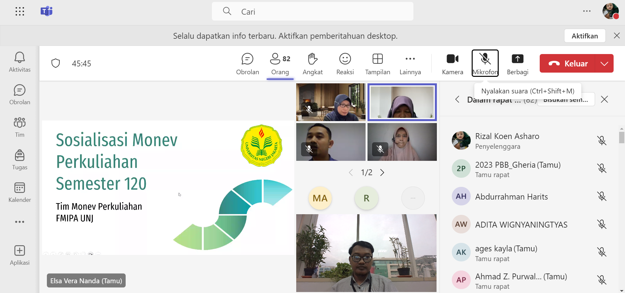Click Elsa Vera Nanda presenter label
625x293 pixels.
(86, 281)
